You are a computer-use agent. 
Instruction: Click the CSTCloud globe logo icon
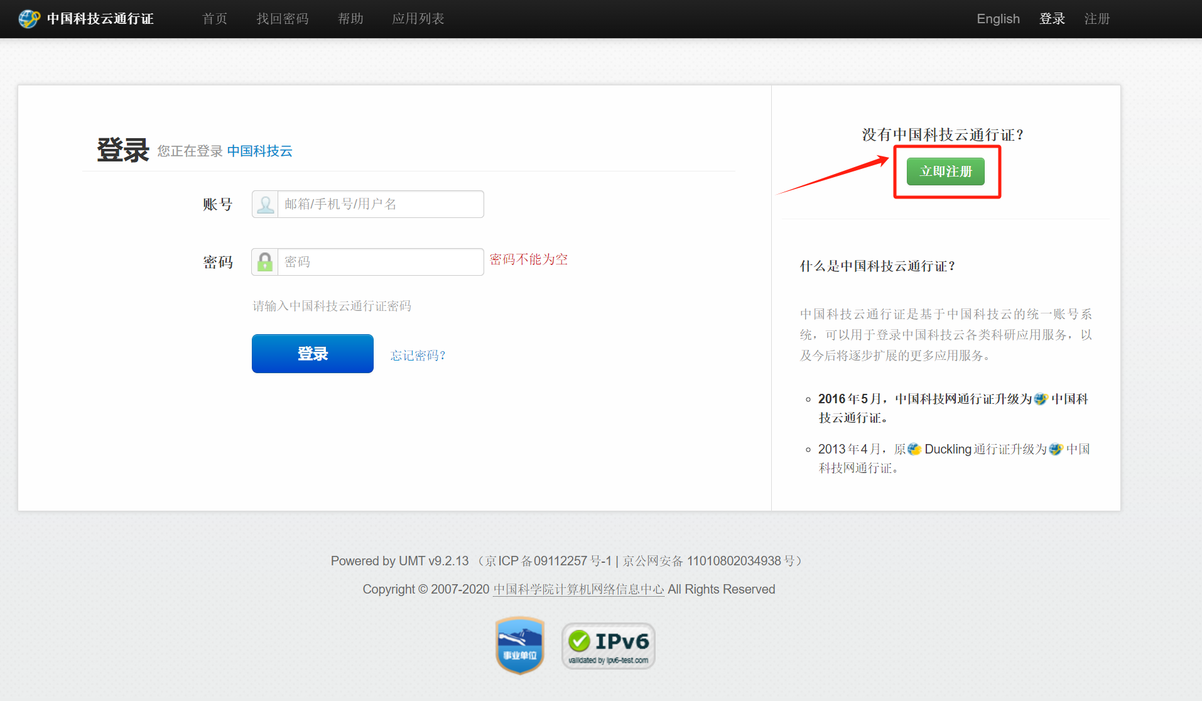pos(28,19)
